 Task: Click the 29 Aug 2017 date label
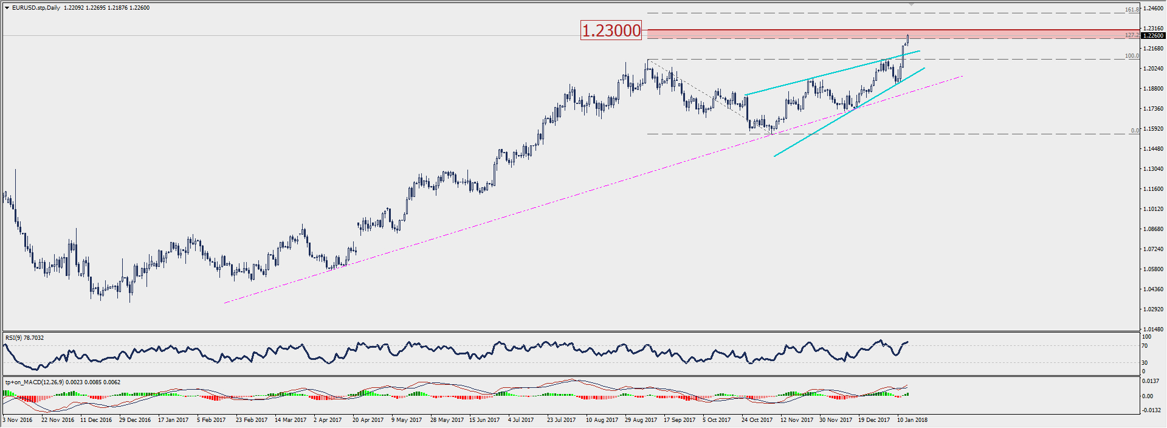click(641, 420)
